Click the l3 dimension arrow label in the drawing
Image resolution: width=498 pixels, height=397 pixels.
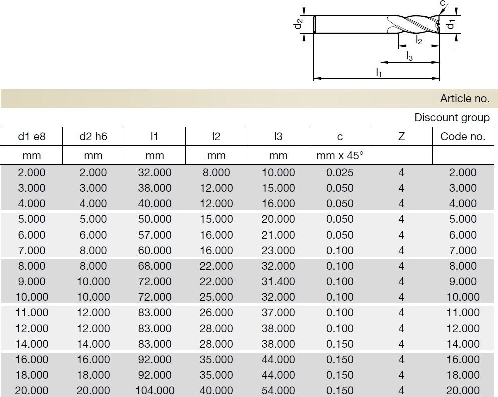click(x=409, y=56)
